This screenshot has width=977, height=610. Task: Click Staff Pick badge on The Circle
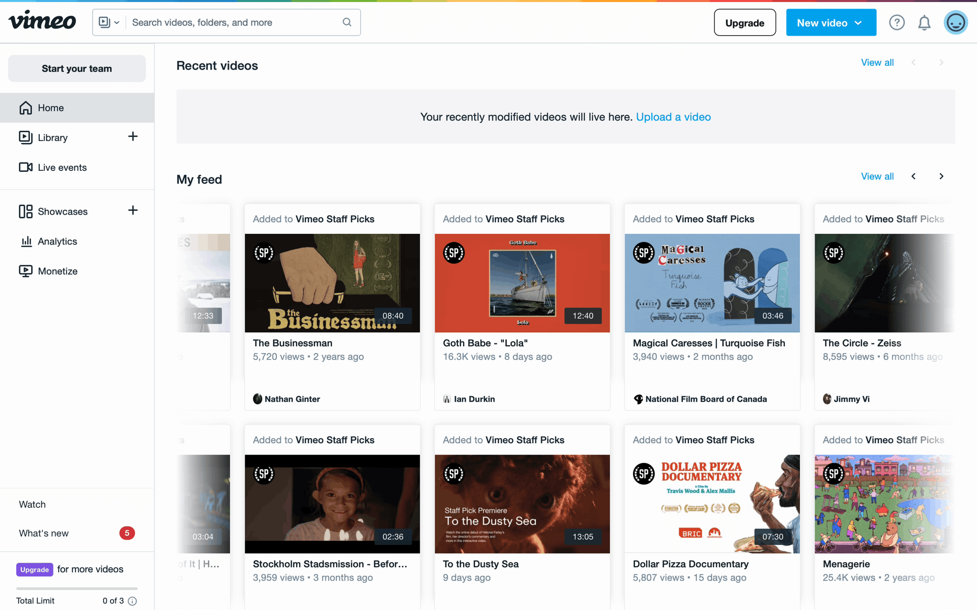tap(834, 253)
